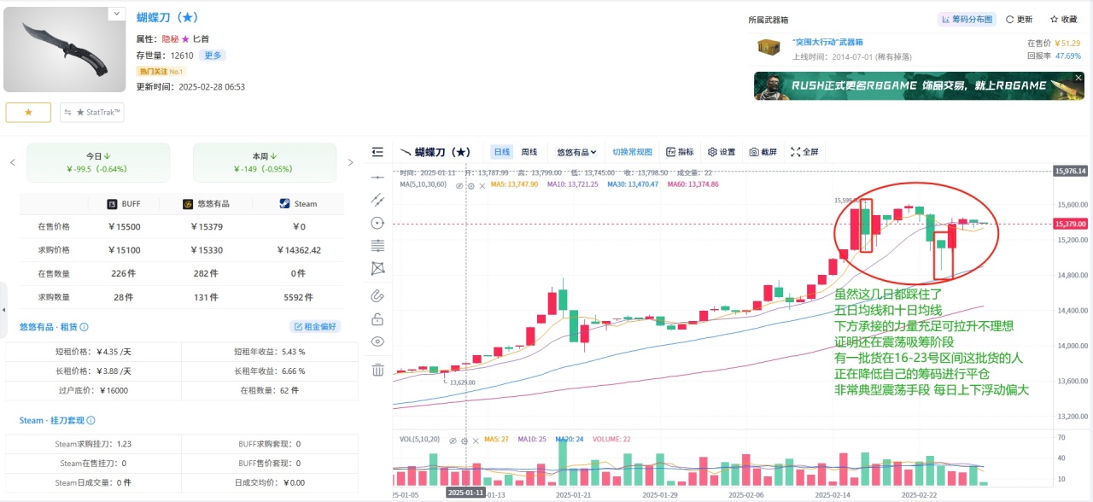This screenshot has height=502, width=1093.
Task: Switch to 日线 daily chart
Action: pyautogui.click(x=502, y=152)
